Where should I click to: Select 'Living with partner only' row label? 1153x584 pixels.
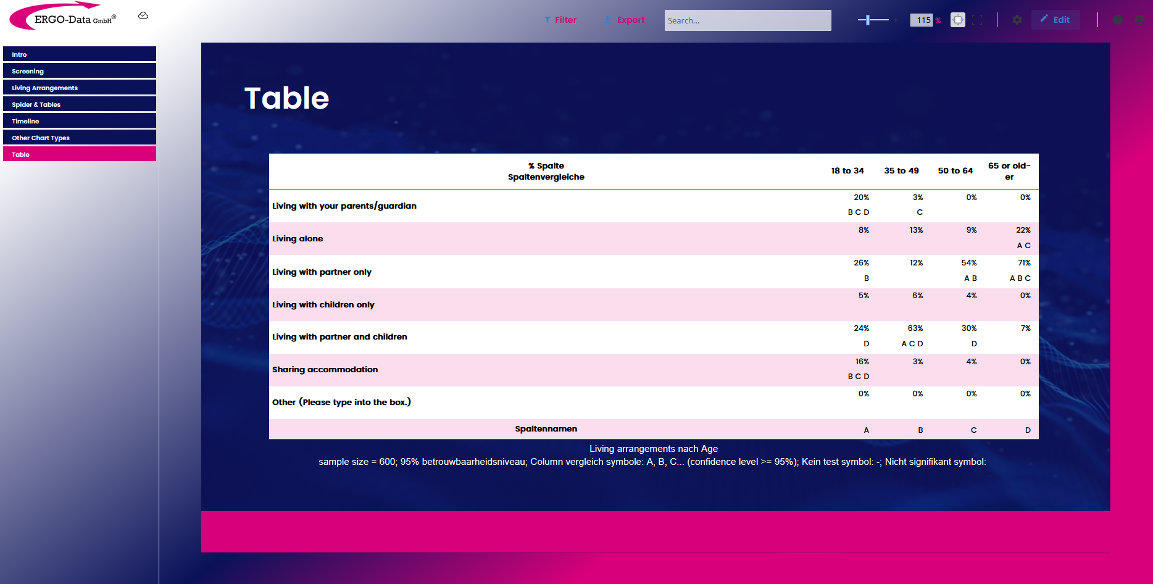(x=322, y=272)
